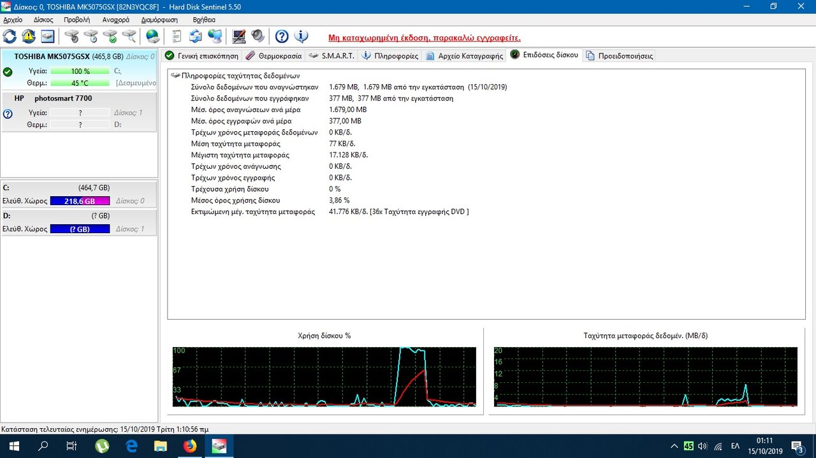Switch to the Πληροφορίες tab

390,56
